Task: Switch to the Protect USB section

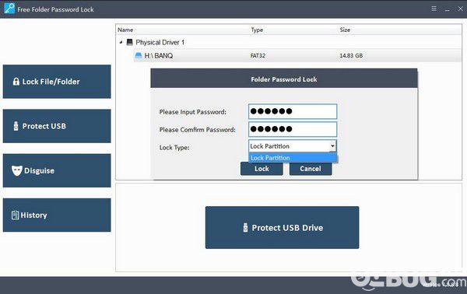Action: (57, 126)
